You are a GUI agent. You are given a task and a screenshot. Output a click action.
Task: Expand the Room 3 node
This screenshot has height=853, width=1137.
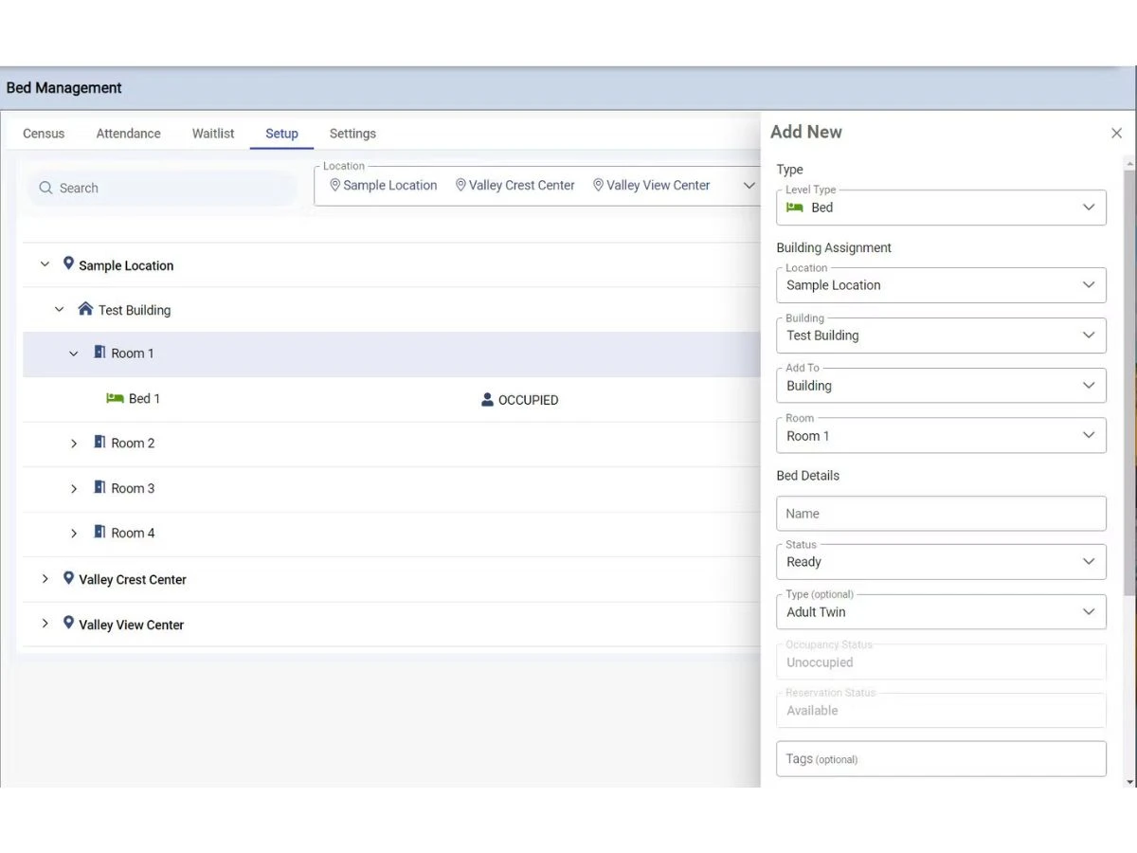tap(74, 488)
